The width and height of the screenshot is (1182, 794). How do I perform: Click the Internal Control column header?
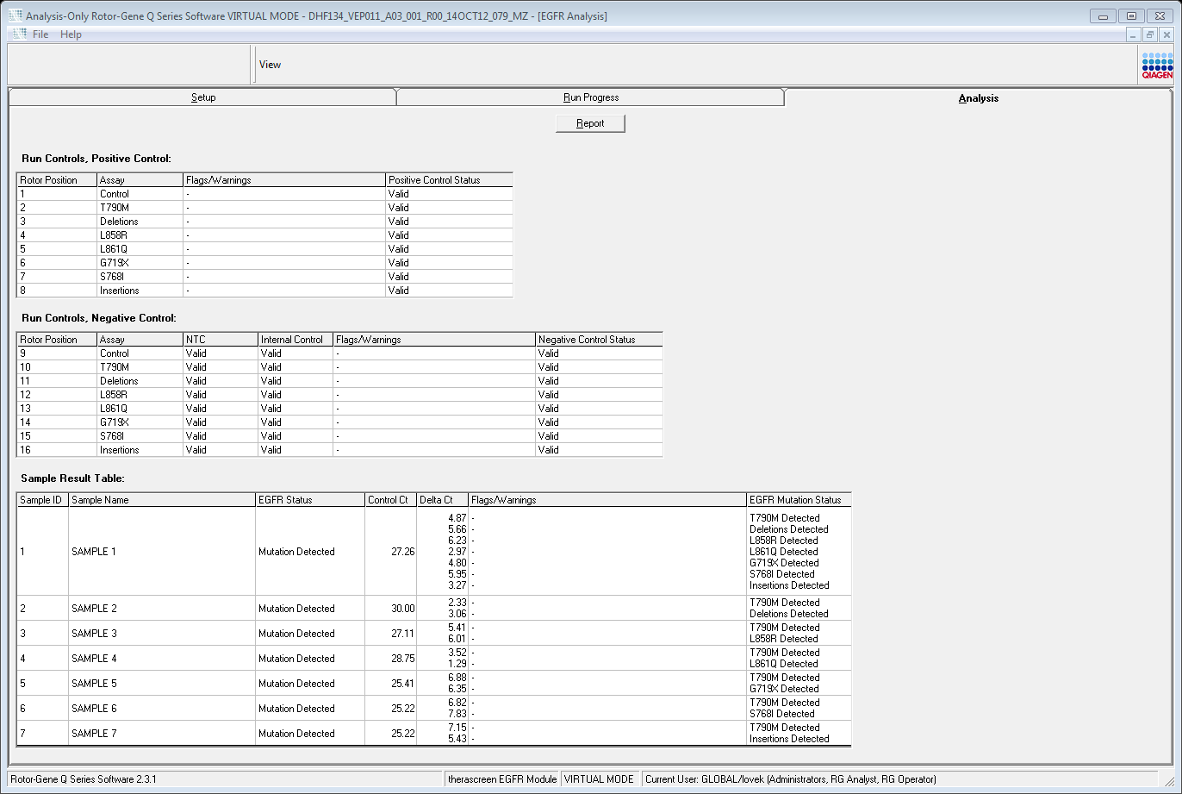295,340
